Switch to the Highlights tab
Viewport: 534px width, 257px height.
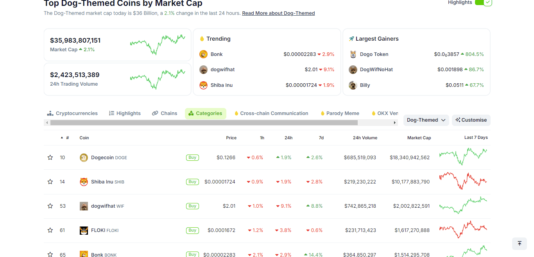[125, 113]
